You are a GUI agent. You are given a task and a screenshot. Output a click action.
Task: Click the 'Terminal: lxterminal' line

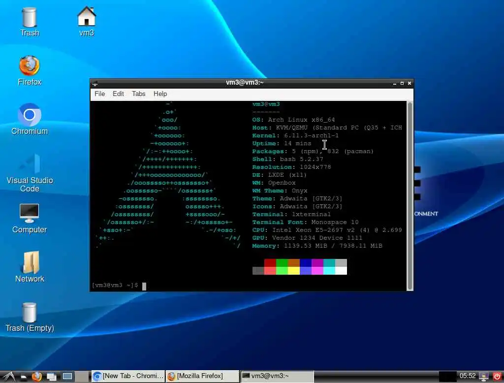[291, 214]
